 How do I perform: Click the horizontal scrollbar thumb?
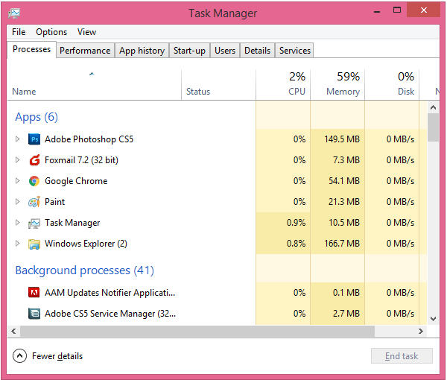click(197, 332)
